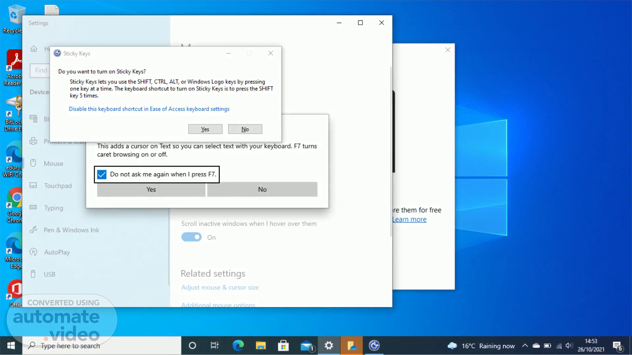The height and width of the screenshot is (355, 632).
Task: Open Microsoft Store from taskbar
Action: pyautogui.click(x=283, y=345)
